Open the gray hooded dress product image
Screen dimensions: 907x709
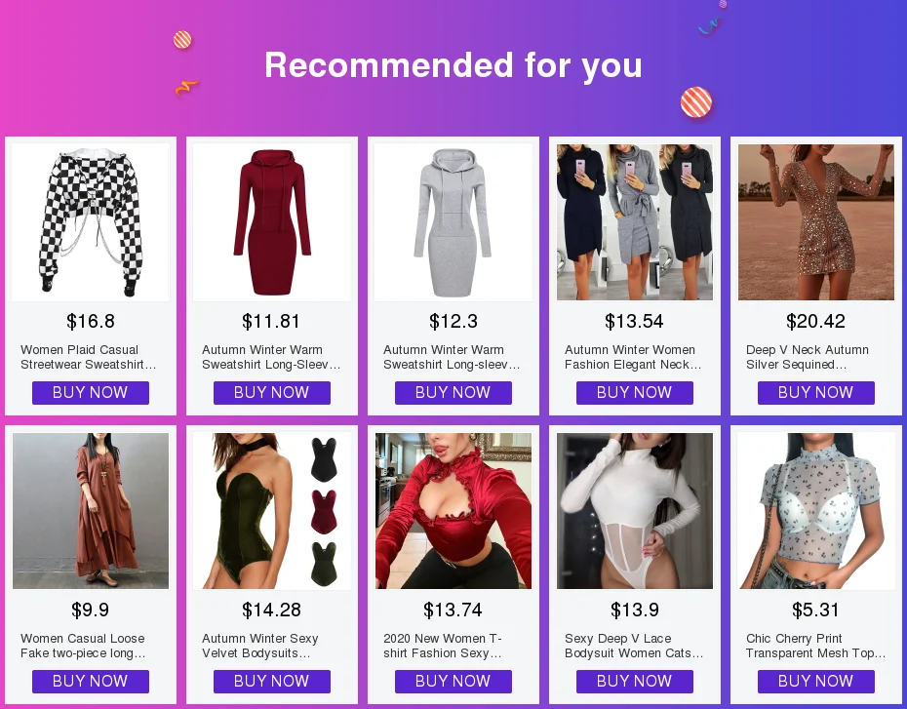tap(453, 222)
